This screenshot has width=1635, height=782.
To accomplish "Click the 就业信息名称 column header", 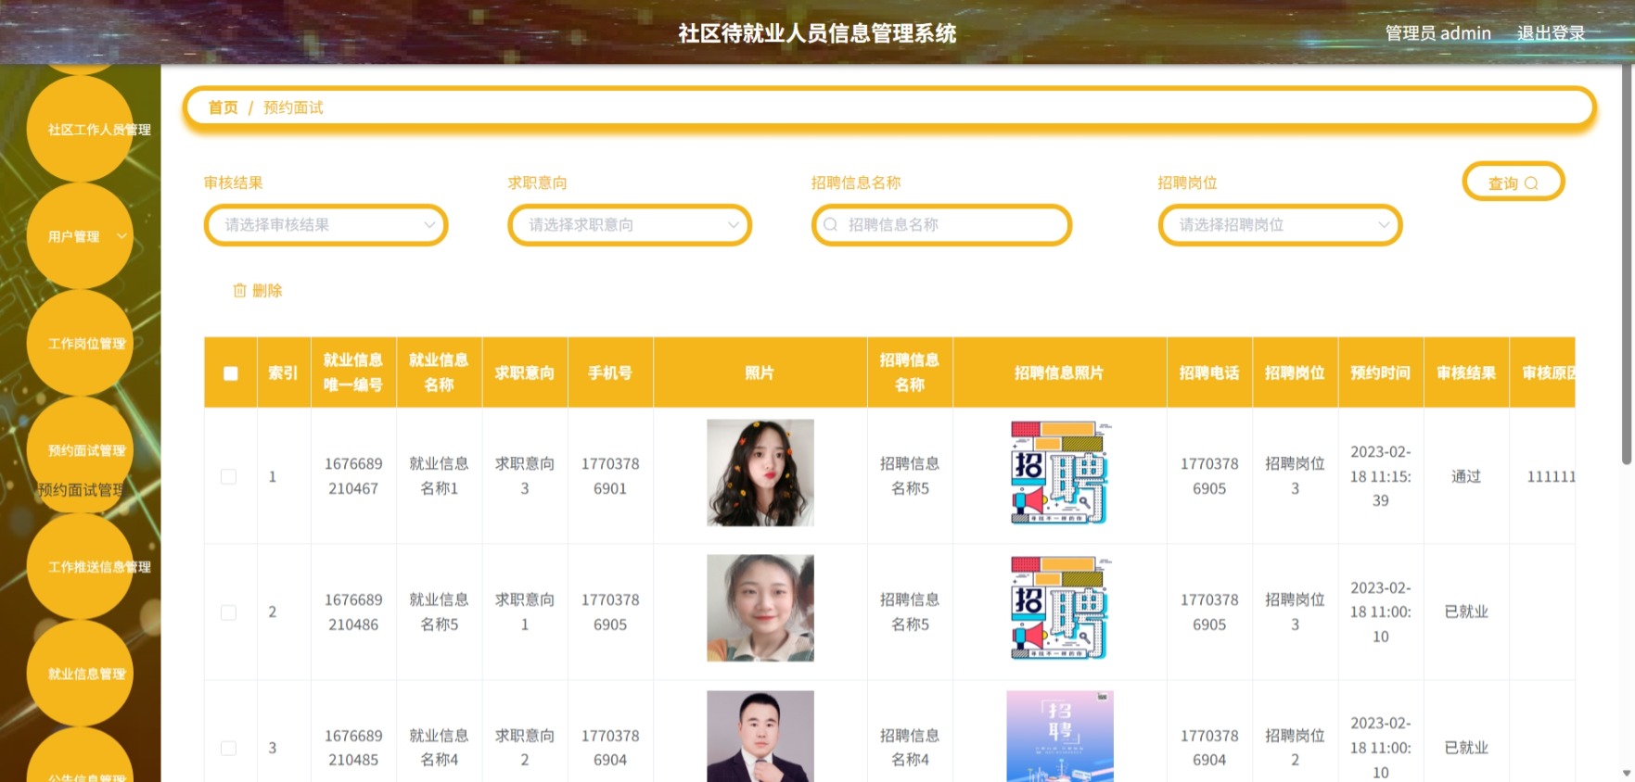I will point(439,372).
